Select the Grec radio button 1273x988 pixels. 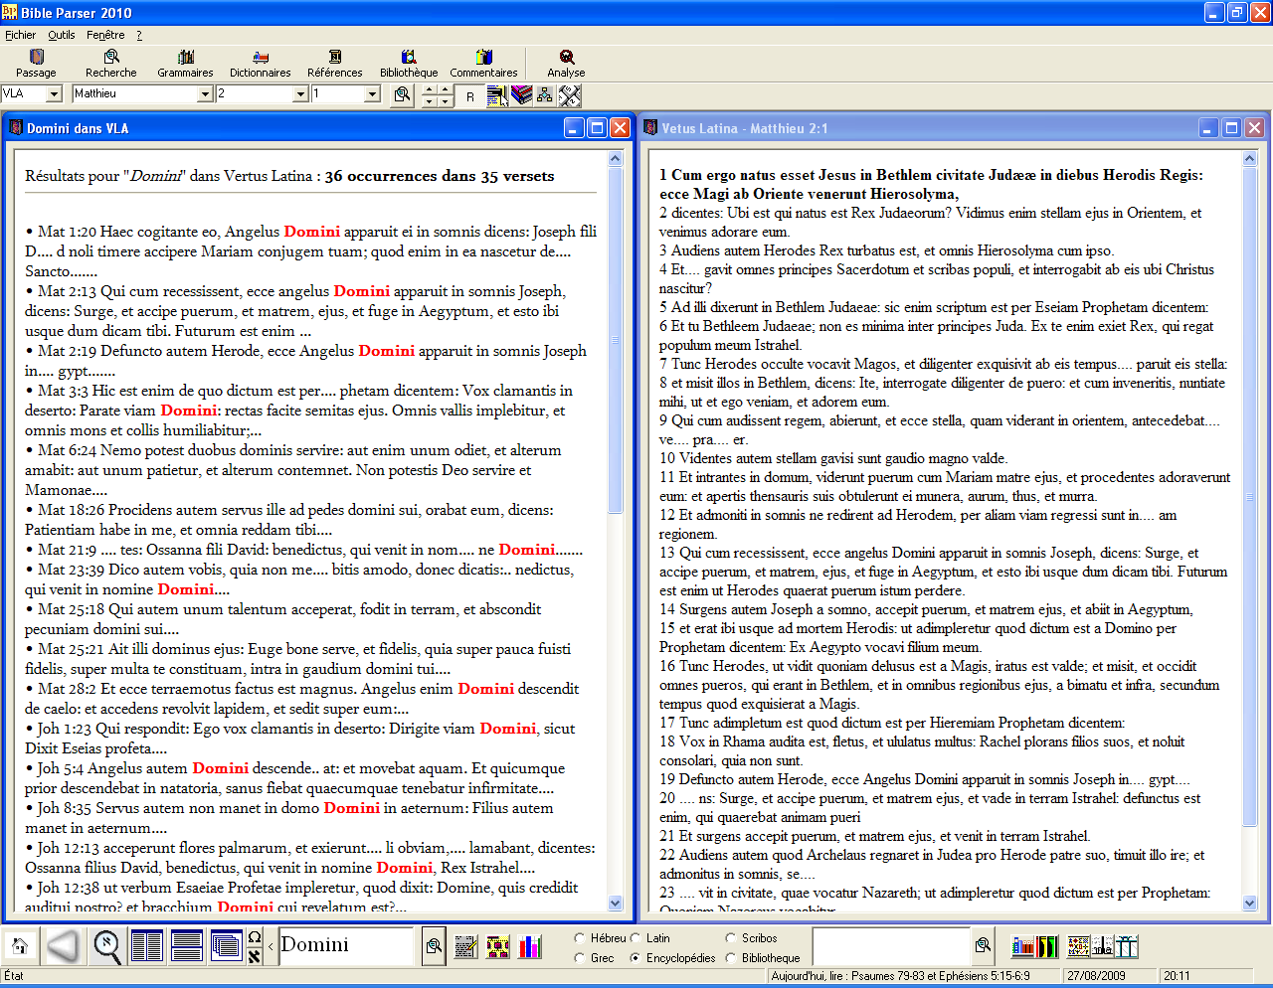tap(580, 958)
